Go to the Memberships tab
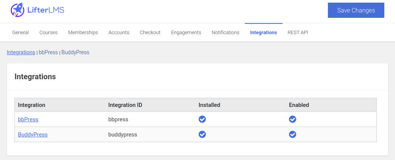The width and height of the screenshot is (395, 160). [x=83, y=33]
